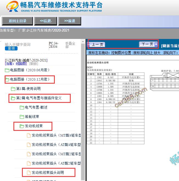Click [J-江铃汽车-域虎7-2020-2021] title text

click(x=26, y=60)
